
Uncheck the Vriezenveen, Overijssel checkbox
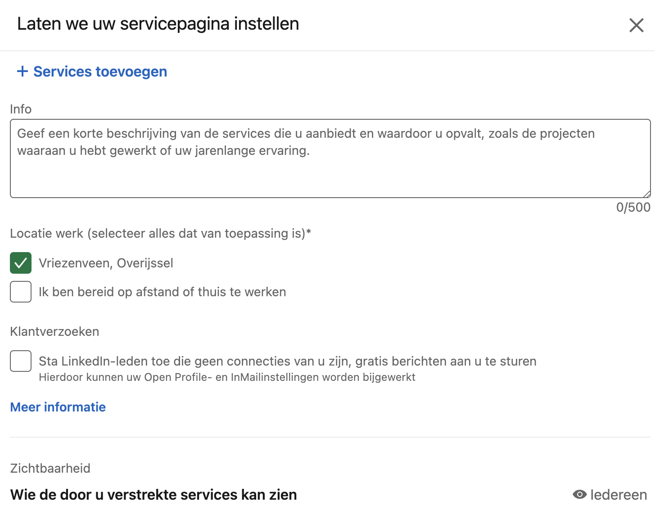point(21,263)
